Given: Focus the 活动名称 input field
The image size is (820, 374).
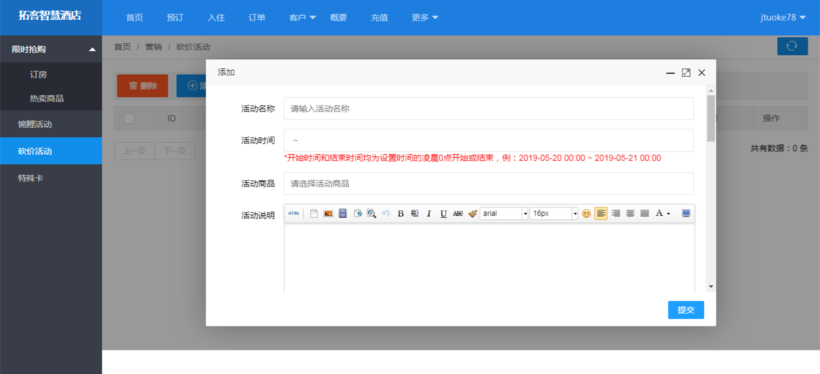Looking at the screenshot, I should pos(489,108).
